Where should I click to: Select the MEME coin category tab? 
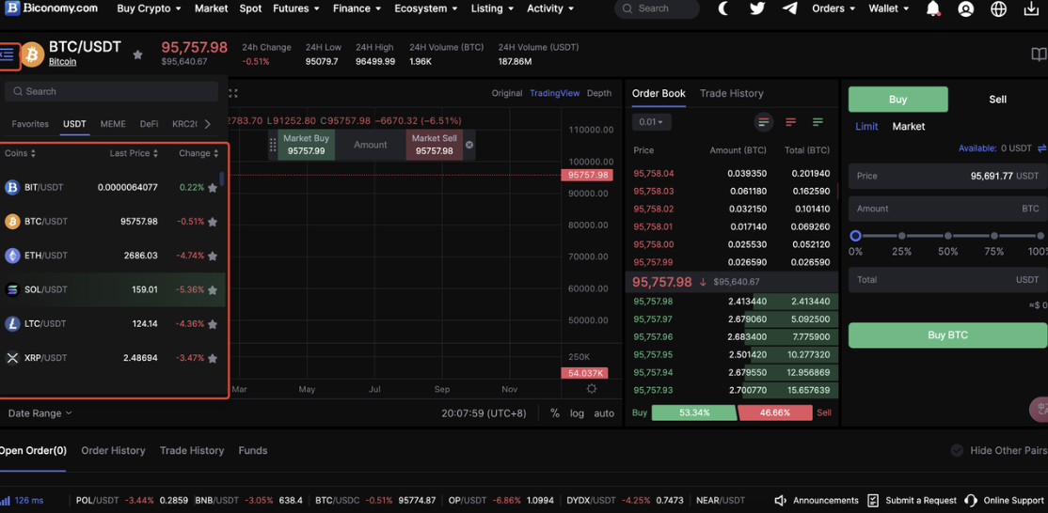click(x=113, y=124)
